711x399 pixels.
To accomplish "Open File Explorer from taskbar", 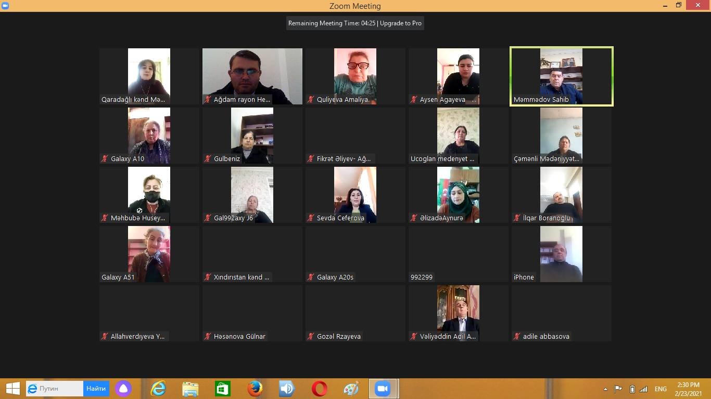I will click(191, 389).
